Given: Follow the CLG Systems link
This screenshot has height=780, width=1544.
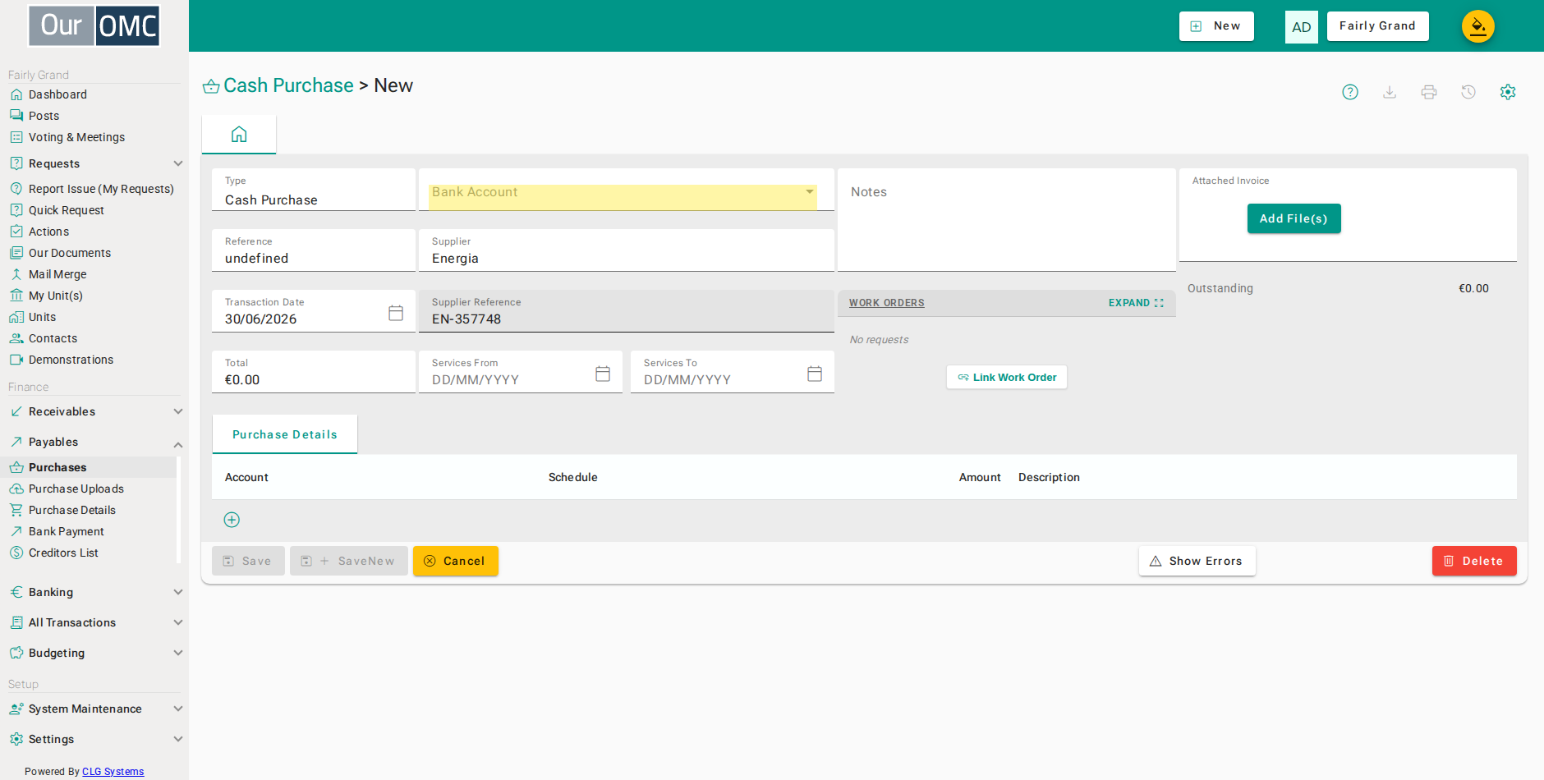Looking at the screenshot, I should point(113,772).
